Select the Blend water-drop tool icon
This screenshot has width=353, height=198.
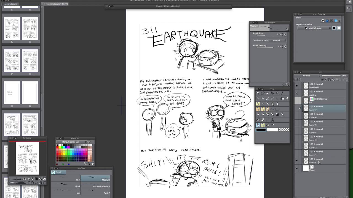tap(282, 98)
